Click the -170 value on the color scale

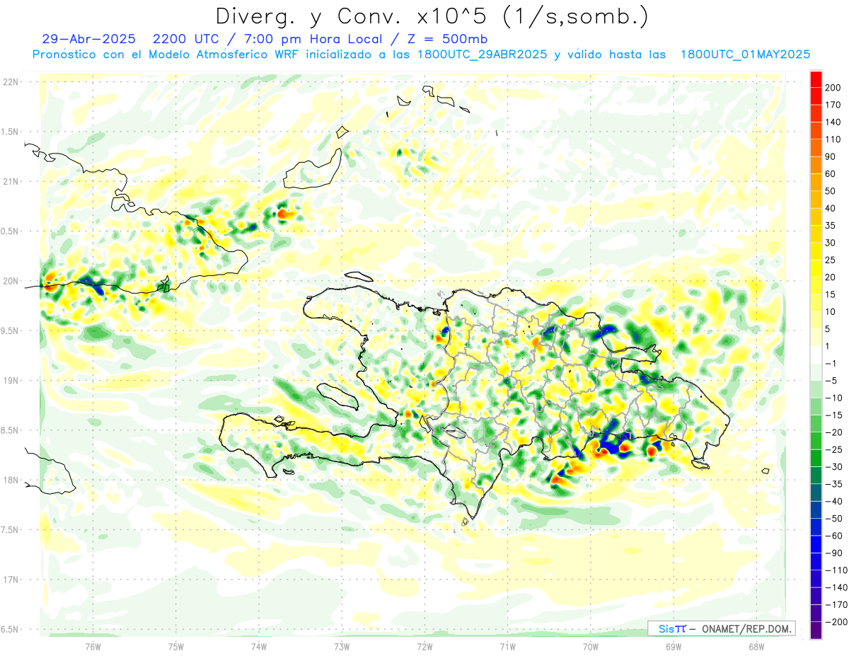click(x=836, y=604)
